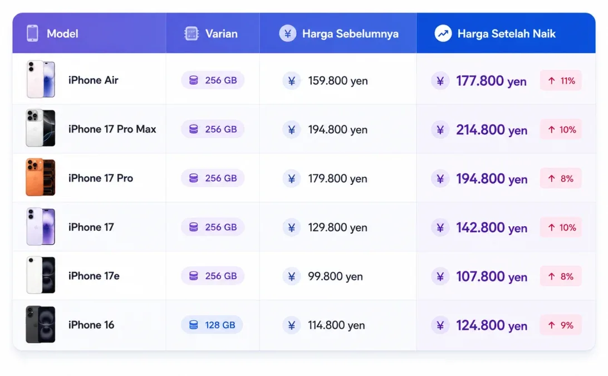Click the Harga Setelah Naik header text
608x376 pixels.
coord(507,34)
